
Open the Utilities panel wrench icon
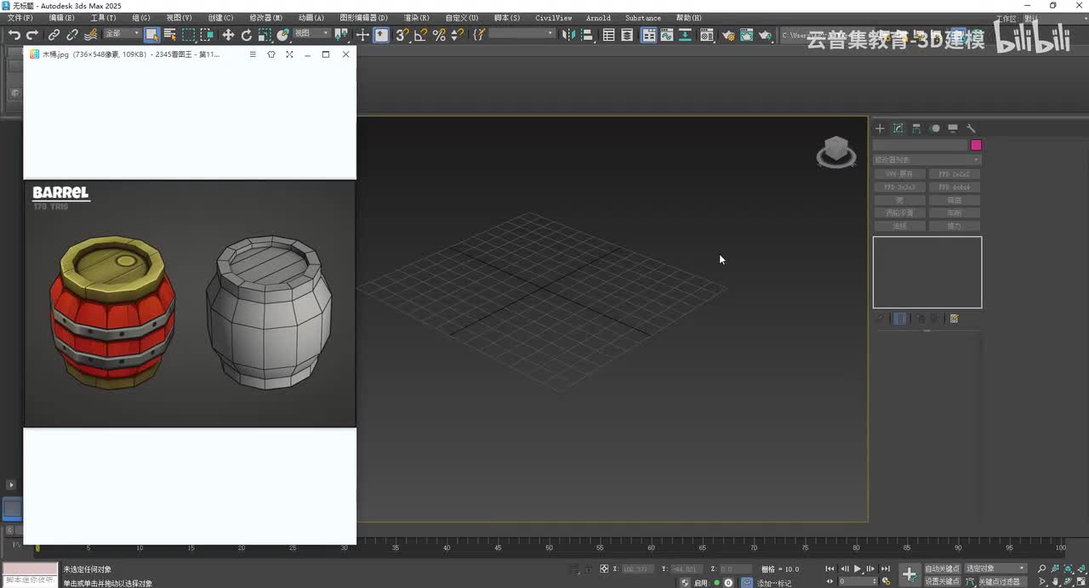pos(971,128)
